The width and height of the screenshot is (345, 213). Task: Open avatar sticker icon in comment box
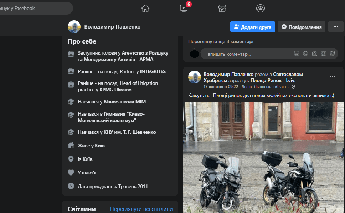click(x=297, y=54)
